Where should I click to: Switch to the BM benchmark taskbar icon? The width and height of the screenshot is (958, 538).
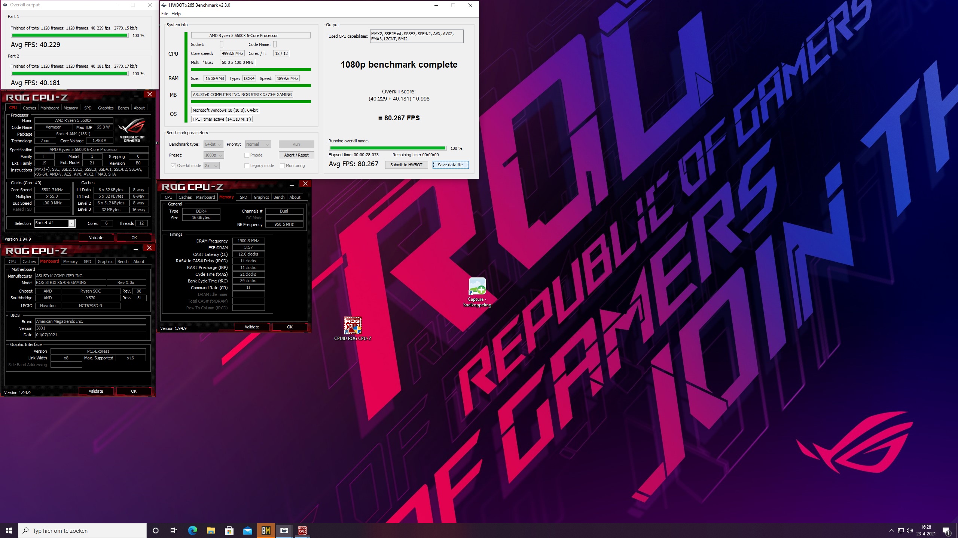click(x=266, y=531)
